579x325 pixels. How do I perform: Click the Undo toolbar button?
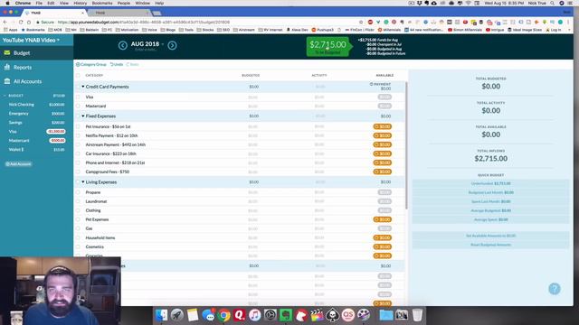tap(117, 64)
